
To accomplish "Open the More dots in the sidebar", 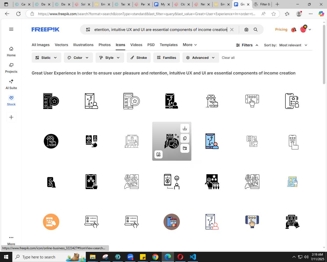I will click(11, 240).
